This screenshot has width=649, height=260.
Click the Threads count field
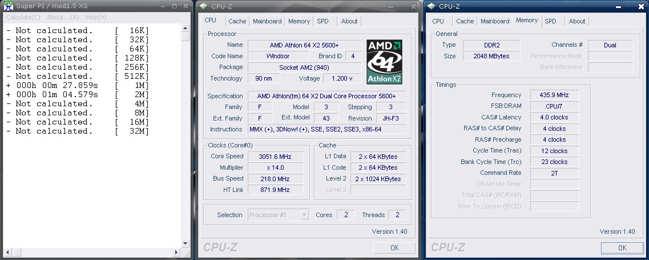397,215
